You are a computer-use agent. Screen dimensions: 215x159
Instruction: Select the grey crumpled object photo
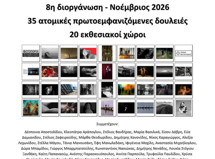point(184,108)
